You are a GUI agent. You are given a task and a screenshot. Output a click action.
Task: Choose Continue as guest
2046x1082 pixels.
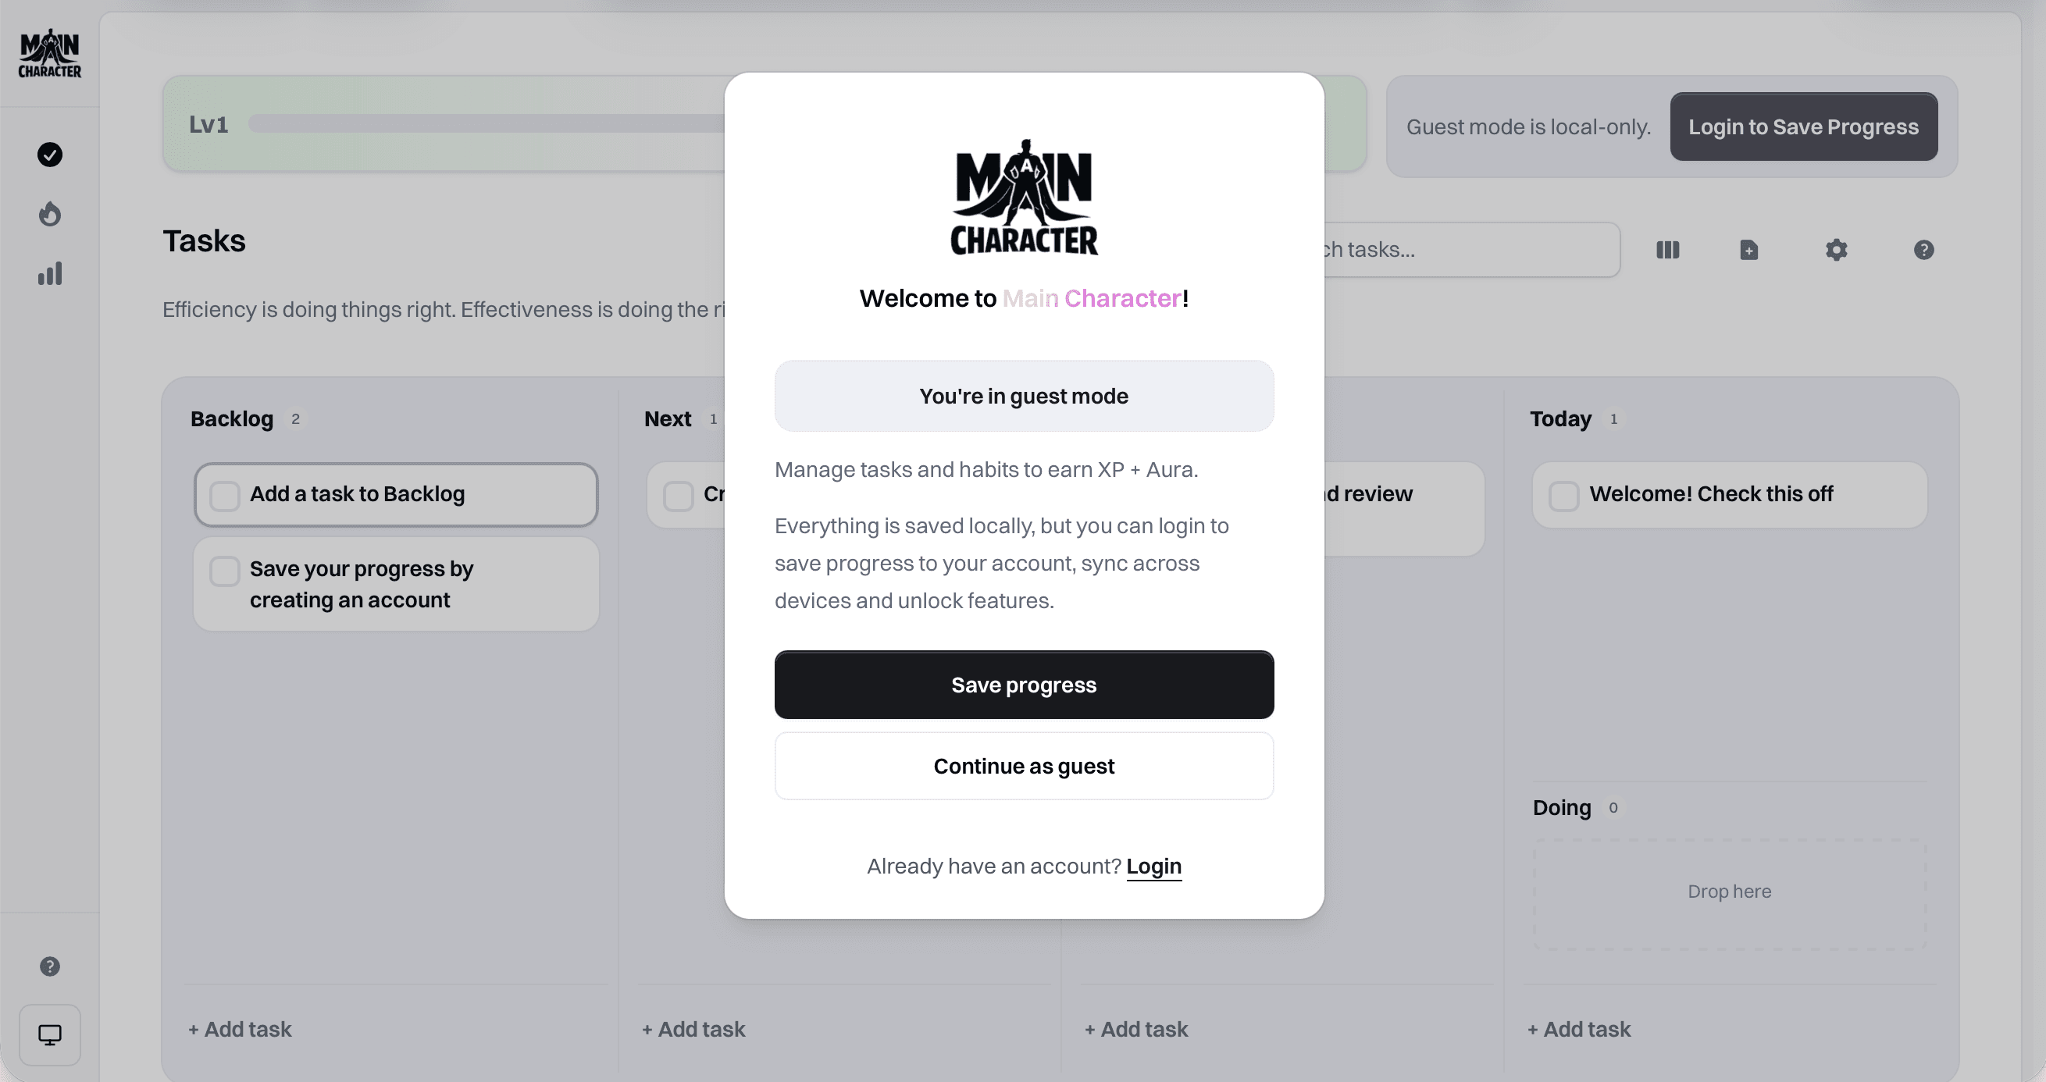[1024, 765]
